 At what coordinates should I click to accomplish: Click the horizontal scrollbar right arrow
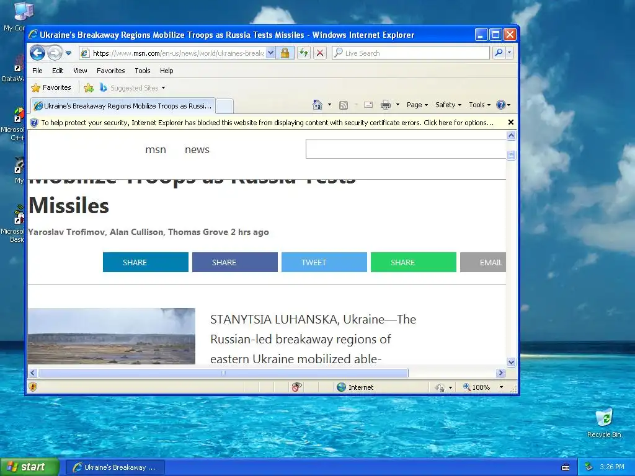pyautogui.click(x=501, y=372)
